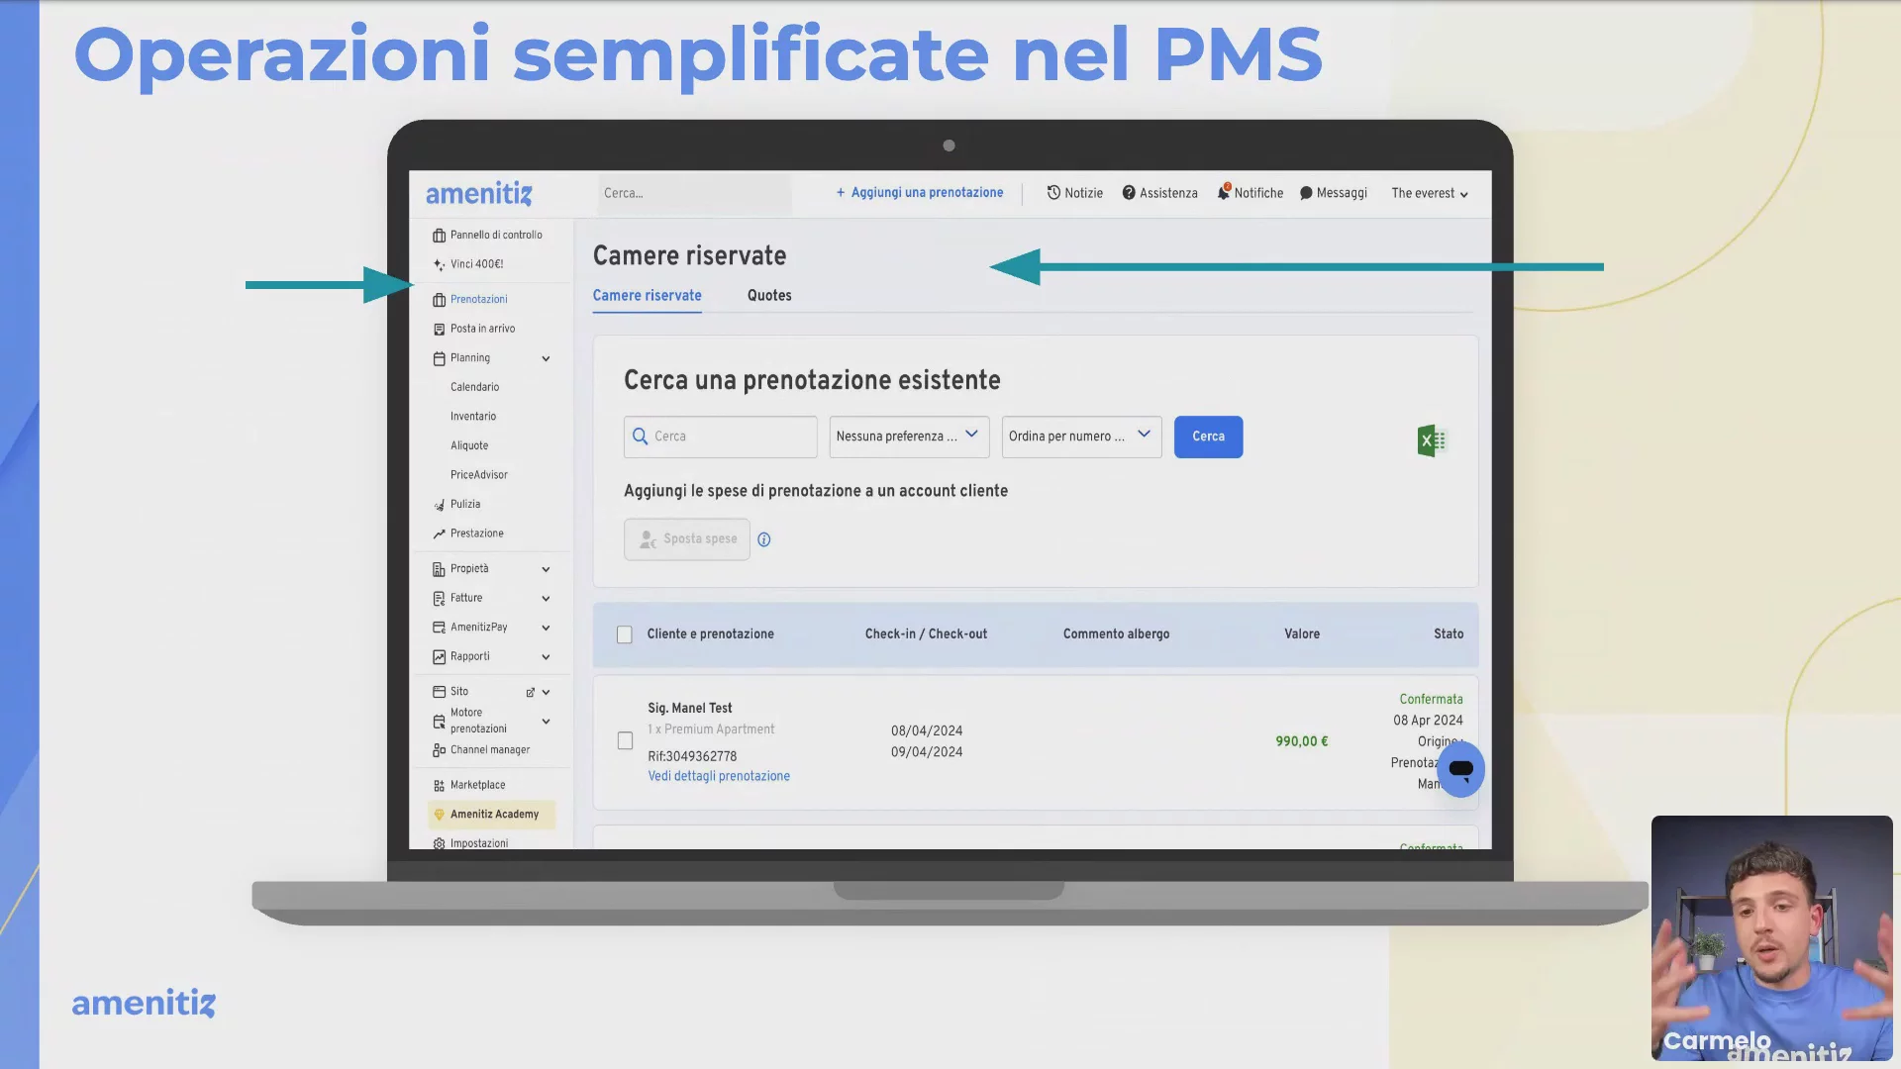Switch to the Quotes tab
Viewport: 1901px width, 1069px height.
(x=769, y=296)
